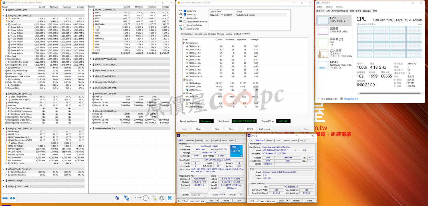Click Task Manager title bar icon
This screenshot has height=206, width=428.
(318, 3)
